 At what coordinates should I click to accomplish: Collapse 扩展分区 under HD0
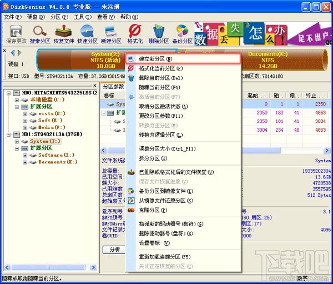coord(17,107)
